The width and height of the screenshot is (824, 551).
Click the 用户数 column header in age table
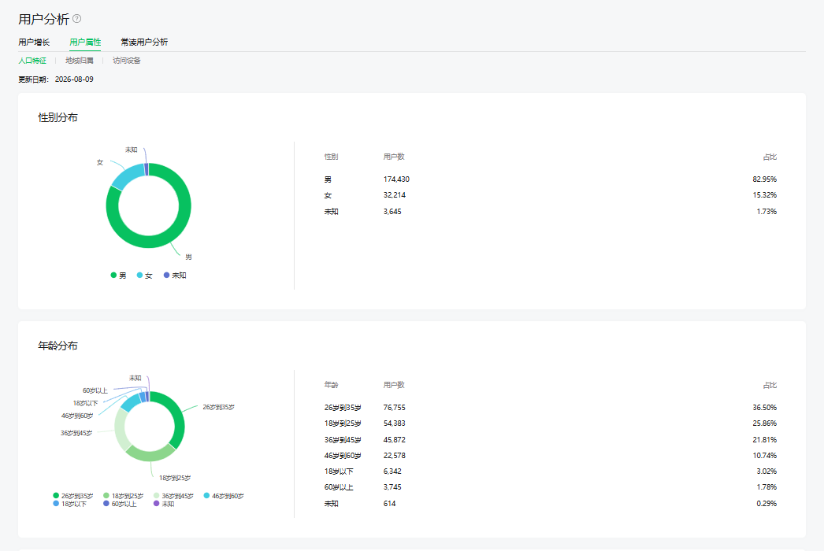[394, 385]
